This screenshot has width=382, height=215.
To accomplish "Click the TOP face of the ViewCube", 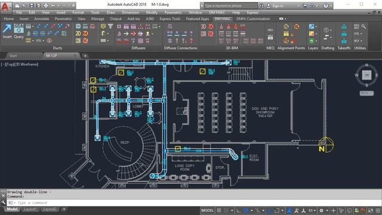I will point(366,75).
